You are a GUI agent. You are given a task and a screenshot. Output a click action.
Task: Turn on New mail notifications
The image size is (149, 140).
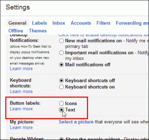pyautogui.click(x=61, y=41)
